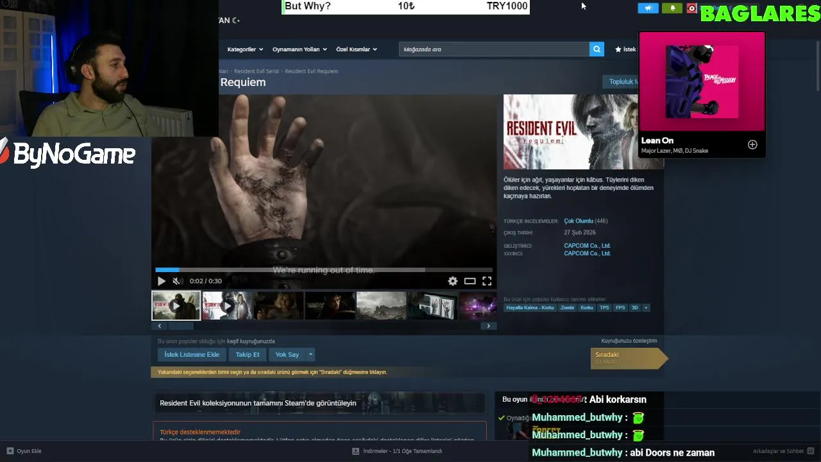Click the magnifier search icon button
Screen dimensions: 821x462
pyautogui.click(x=597, y=49)
